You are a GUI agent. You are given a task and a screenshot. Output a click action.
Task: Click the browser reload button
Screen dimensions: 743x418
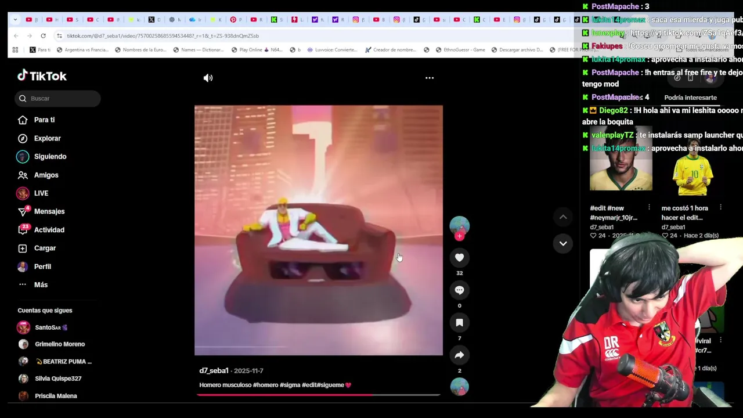(43, 35)
